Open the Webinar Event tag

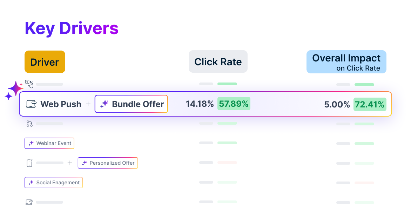click(49, 143)
